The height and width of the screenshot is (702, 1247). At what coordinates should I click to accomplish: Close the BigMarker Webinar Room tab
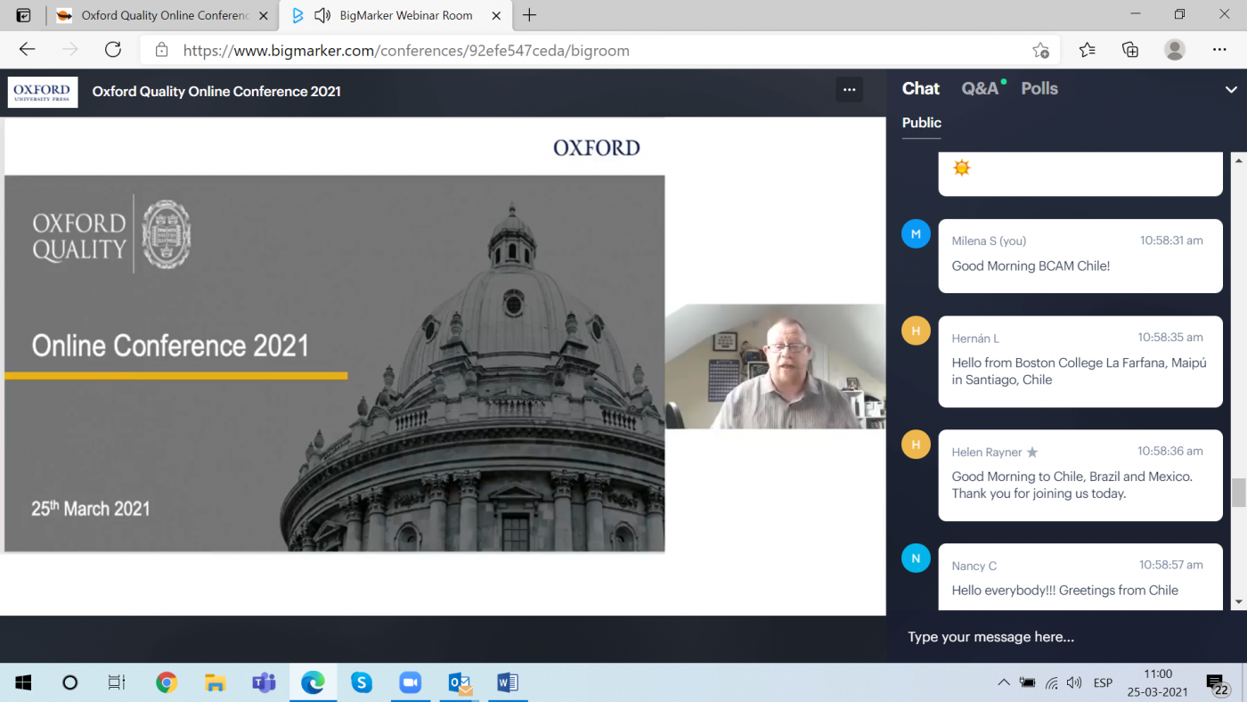coord(496,15)
